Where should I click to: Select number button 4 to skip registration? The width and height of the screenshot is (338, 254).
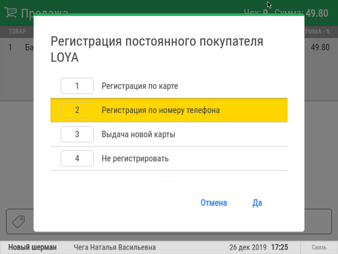pyautogui.click(x=77, y=159)
